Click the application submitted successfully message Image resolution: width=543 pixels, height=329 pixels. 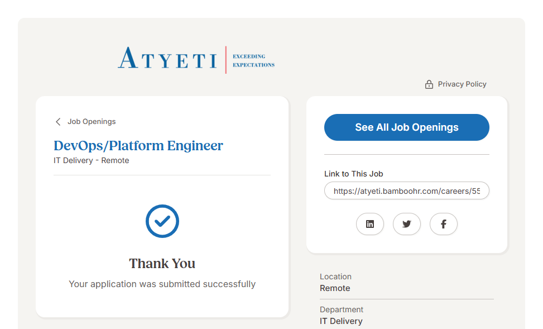click(x=162, y=284)
